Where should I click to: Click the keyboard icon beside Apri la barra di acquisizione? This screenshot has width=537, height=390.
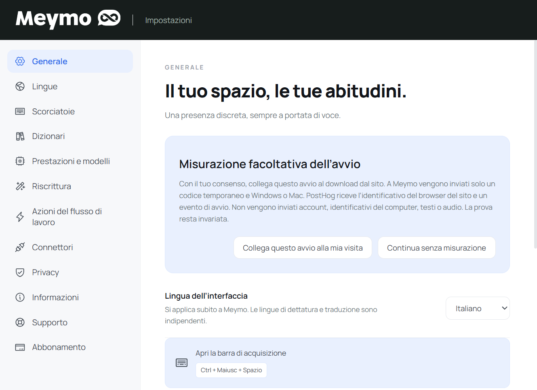click(x=181, y=363)
